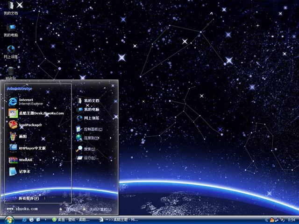Expand Quick Launch overflow chevron on taskbar
The image size is (299, 224).
45,219
